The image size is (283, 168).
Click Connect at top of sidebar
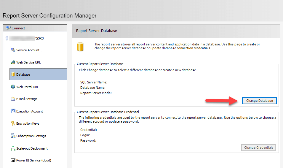[x=18, y=28]
